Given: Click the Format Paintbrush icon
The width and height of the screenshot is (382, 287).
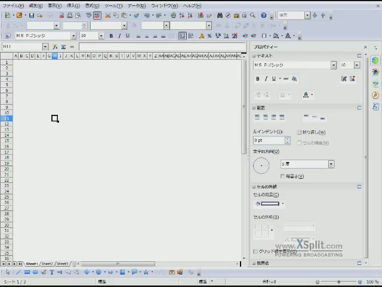Looking at the screenshot, I should pyautogui.click(x=137, y=16).
